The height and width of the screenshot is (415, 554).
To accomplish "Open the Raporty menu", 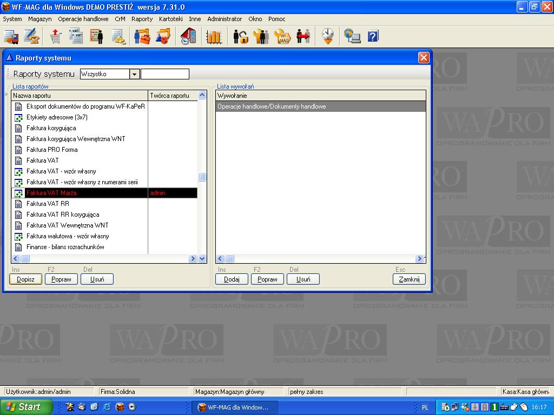I will coord(142,19).
